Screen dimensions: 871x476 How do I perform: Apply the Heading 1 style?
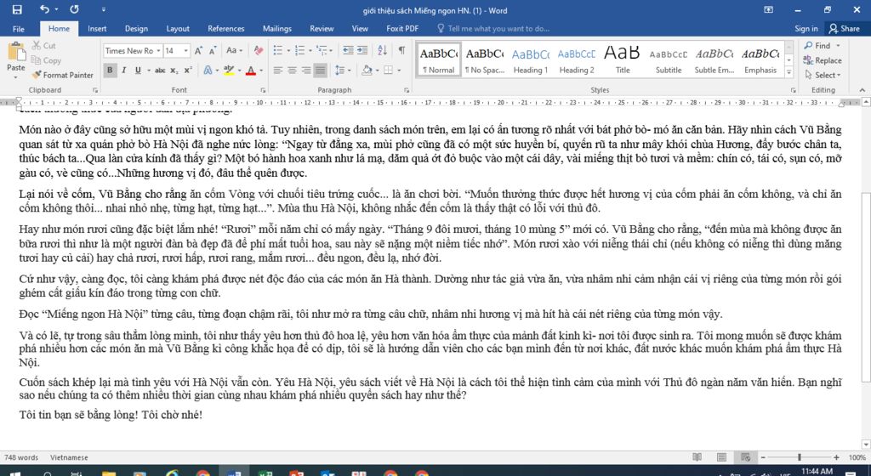(x=531, y=59)
